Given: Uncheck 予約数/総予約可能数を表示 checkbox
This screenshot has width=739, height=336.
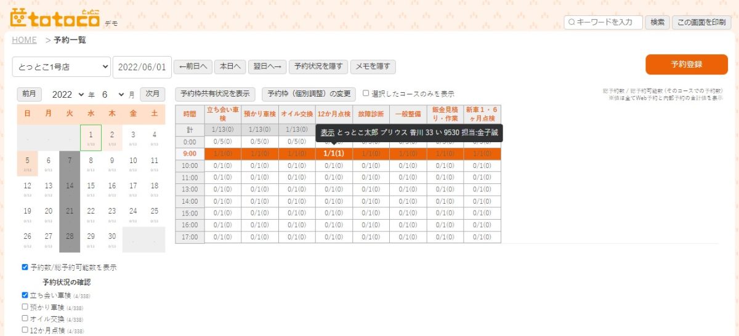Looking at the screenshot, I should click(x=25, y=268).
